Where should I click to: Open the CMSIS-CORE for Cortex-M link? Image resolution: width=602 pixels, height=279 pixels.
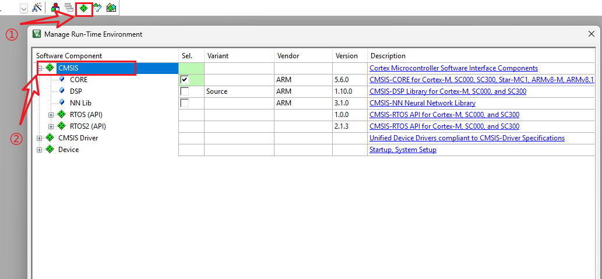pos(482,80)
